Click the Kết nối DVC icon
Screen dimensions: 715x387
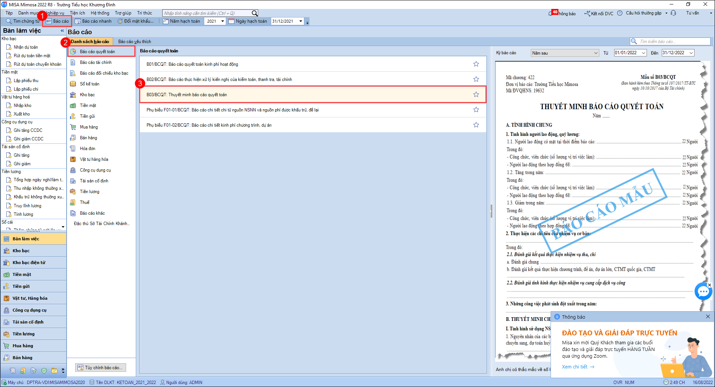tap(587, 13)
